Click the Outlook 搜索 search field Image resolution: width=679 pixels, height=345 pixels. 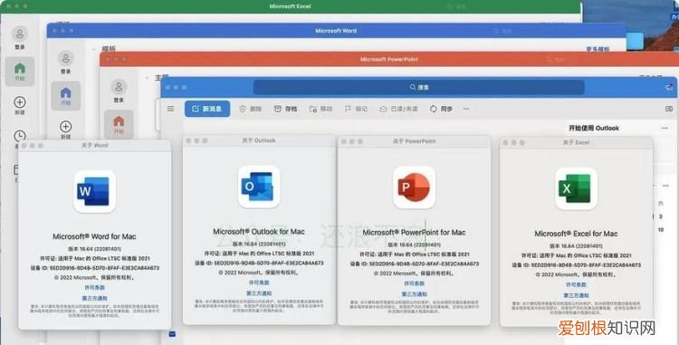click(419, 87)
